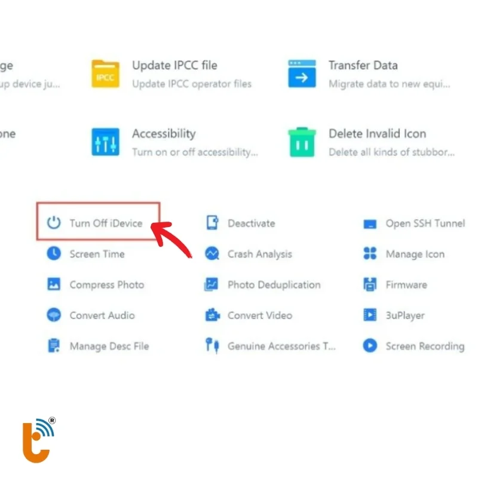Image resolution: width=478 pixels, height=478 pixels.
Task: Click Manage Desc File option
Action: pos(109,346)
